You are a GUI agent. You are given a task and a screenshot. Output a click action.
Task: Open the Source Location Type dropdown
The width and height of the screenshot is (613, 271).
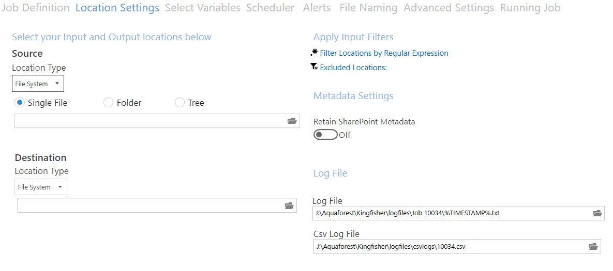(38, 84)
